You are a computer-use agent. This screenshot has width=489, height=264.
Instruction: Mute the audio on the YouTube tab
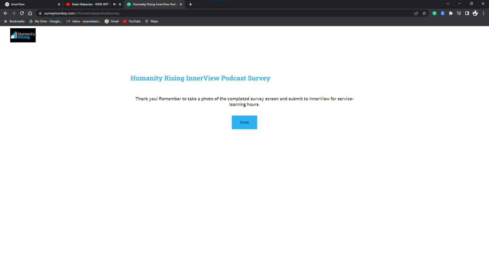(114, 4)
